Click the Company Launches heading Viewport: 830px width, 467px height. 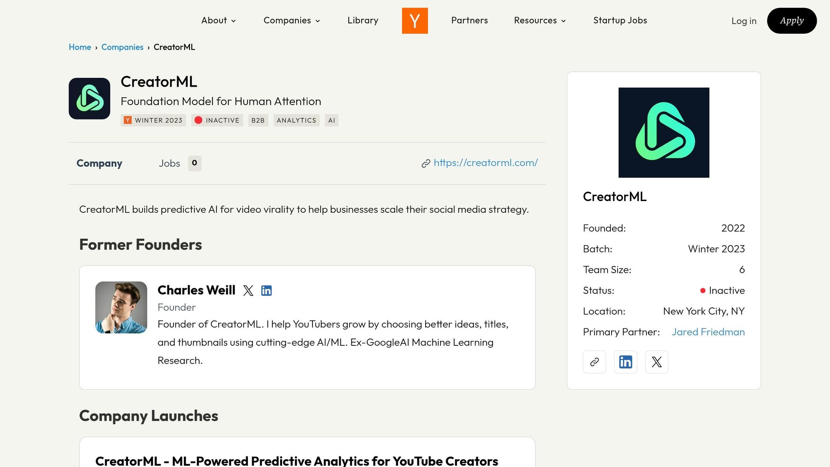[x=149, y=416]
